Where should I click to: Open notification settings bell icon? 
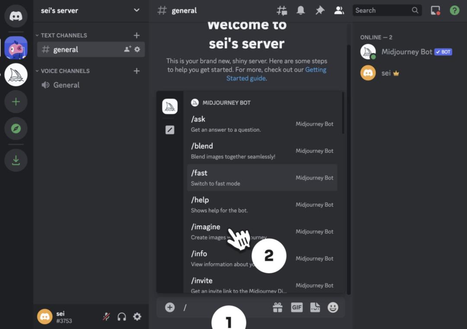[301, 10]
